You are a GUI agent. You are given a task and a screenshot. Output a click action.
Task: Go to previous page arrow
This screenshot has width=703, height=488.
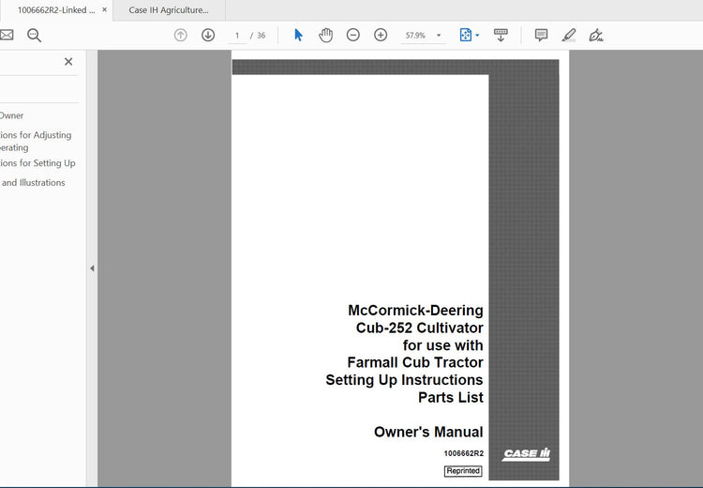(181, 35)
